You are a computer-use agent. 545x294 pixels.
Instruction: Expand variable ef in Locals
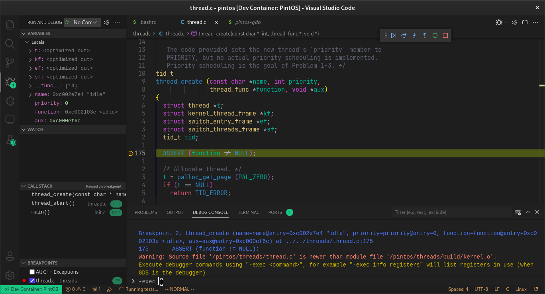point(31,68)
